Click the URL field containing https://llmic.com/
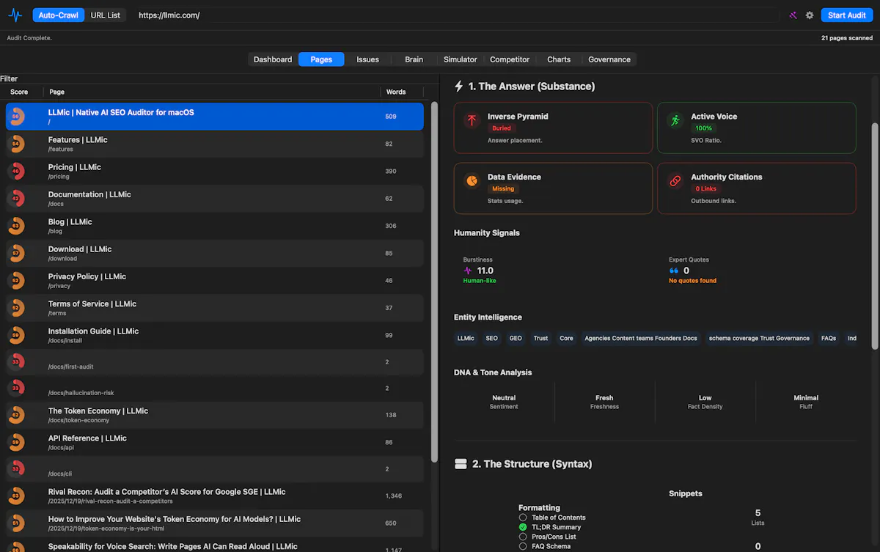The image size is (880, 552). tap(456, 15)
